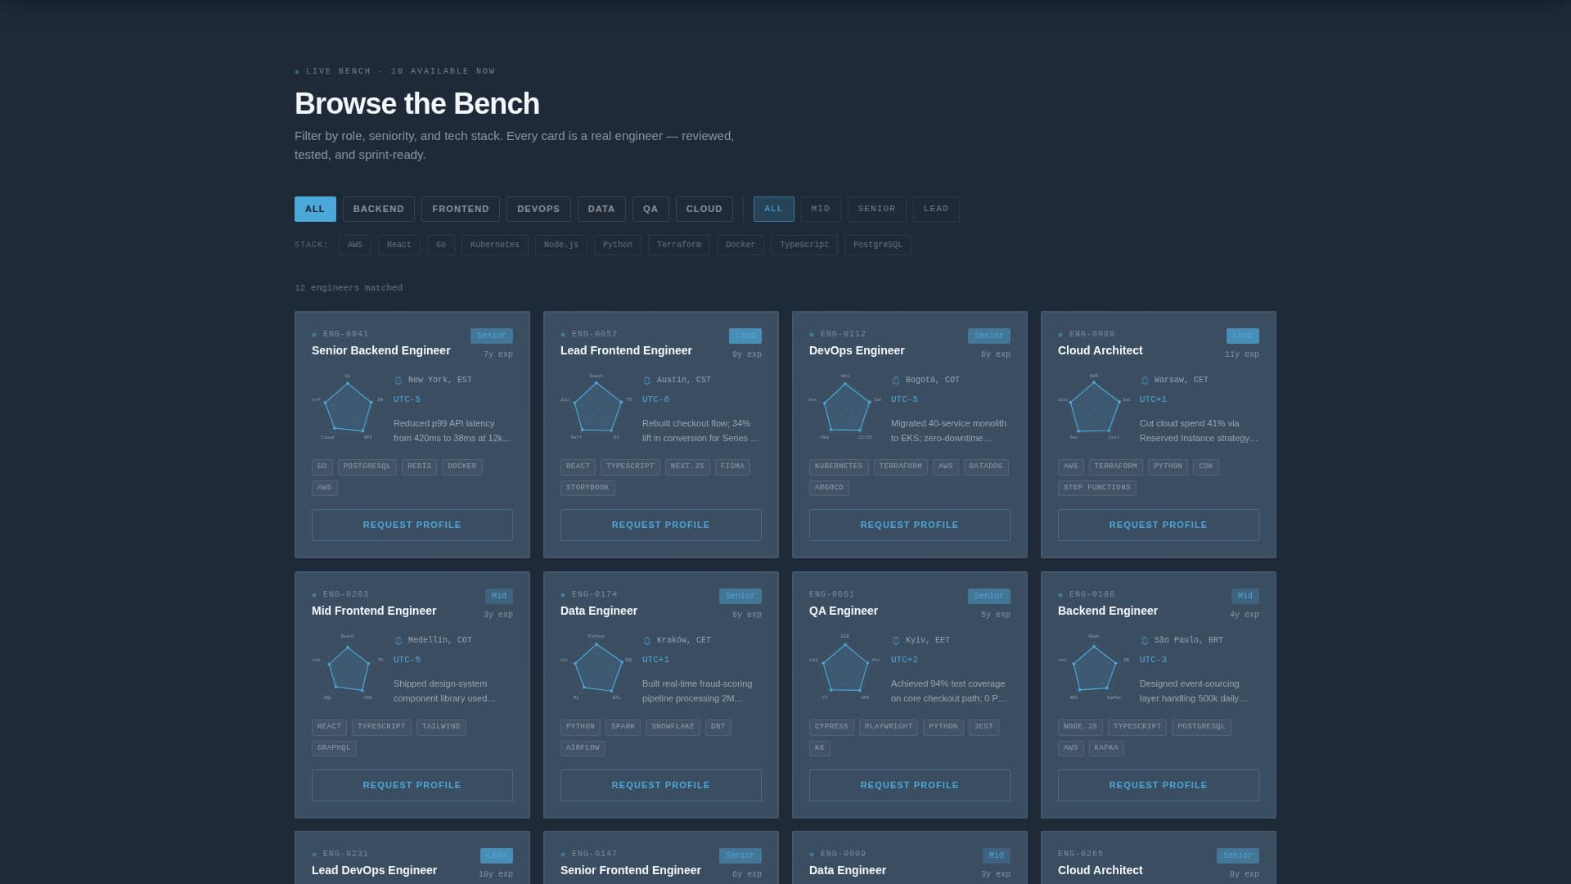Click the radar chart on Data Engineer ENG-0174 card
The width and height of the screenshot is (1571, 884).
pos(596,667)
